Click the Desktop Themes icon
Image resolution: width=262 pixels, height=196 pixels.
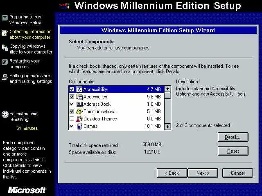pos(79,119)
